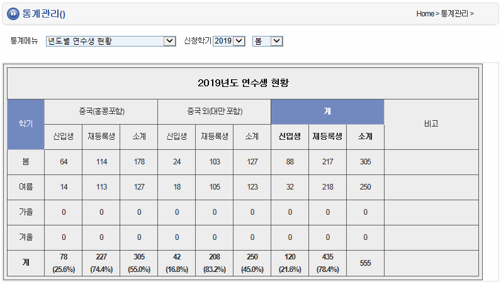Click the 봄 row label

pyautogui.click(x=26, y=162)
